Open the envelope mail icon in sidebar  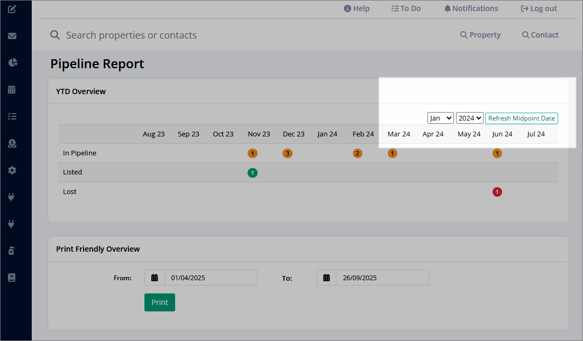pyautogui.click(x=12, y=35)
